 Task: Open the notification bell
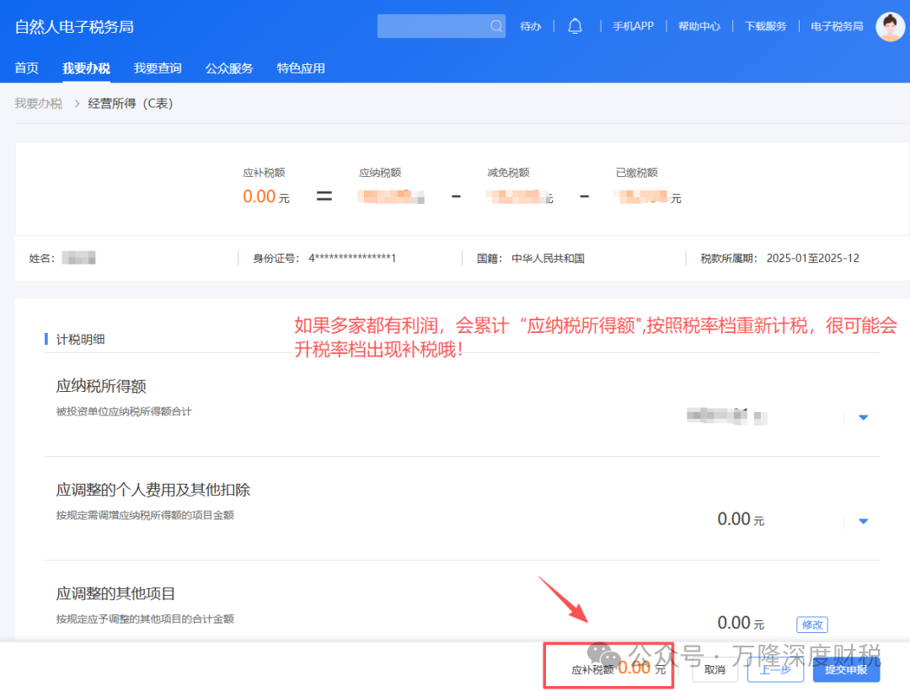coord(575,26)
